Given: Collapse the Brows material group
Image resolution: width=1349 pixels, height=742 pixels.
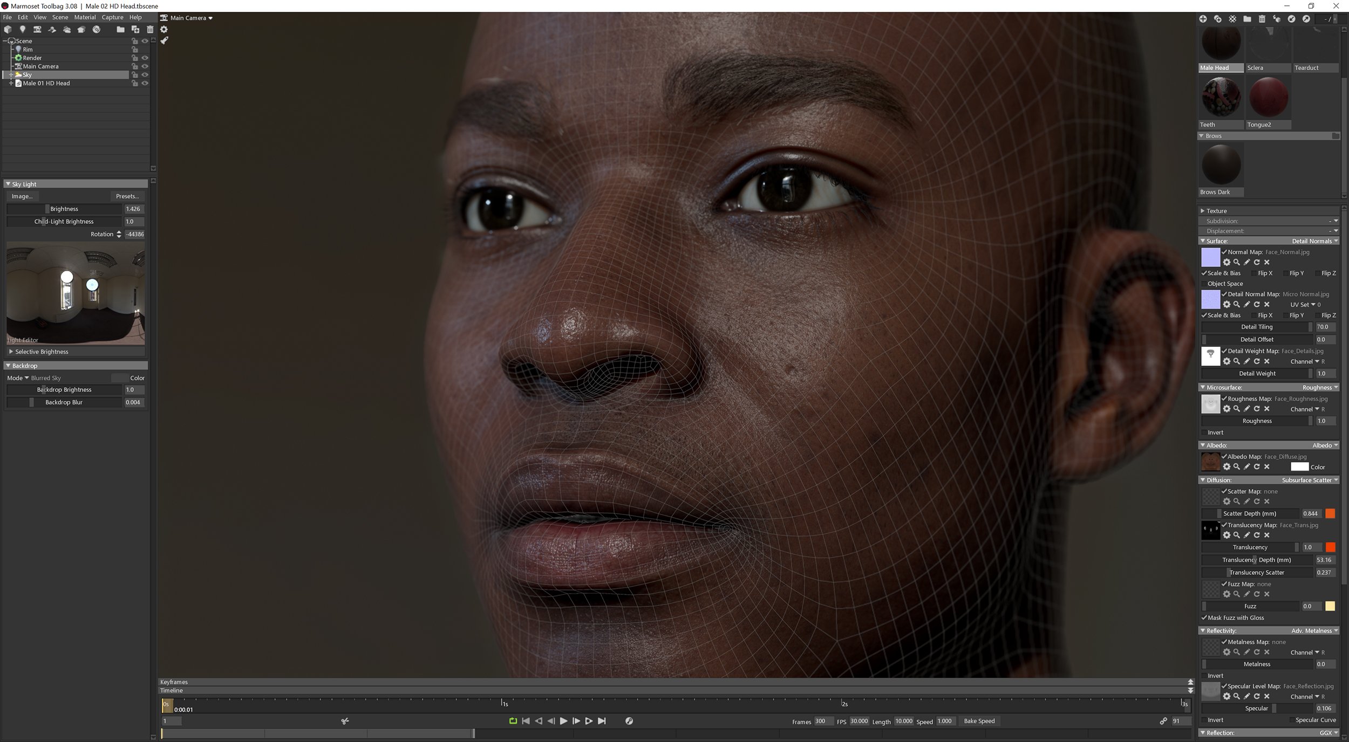Looking at the screenshot, I should click(x=1202, y=136).
